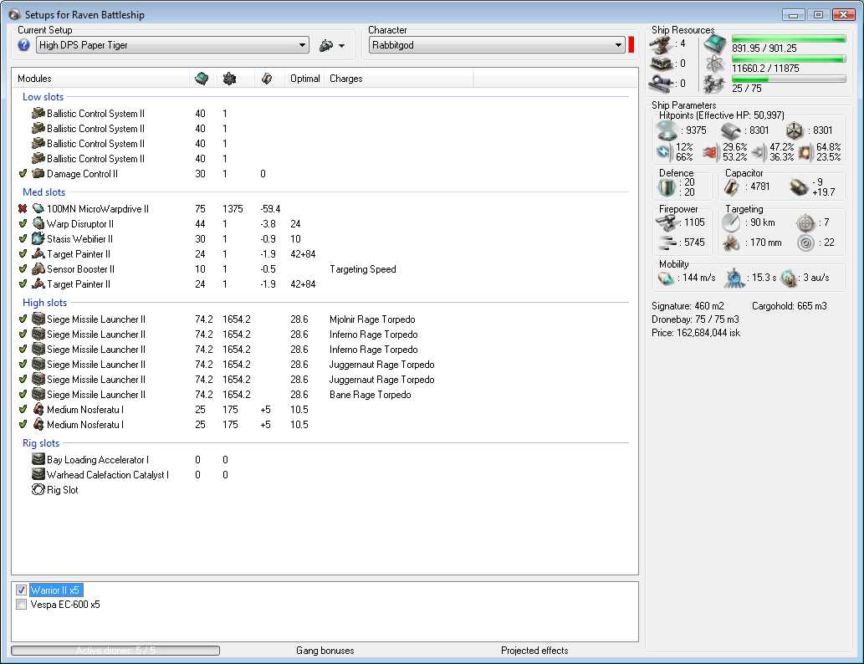This screenshot has height=664, width=864.
Task: Open the ship tools menu arrow
Action: tap(341, 46)
